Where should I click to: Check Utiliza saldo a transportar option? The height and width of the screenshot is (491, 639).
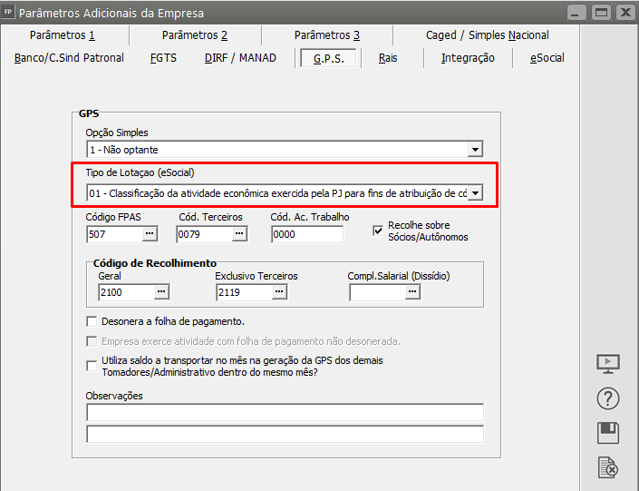[92, 366]
